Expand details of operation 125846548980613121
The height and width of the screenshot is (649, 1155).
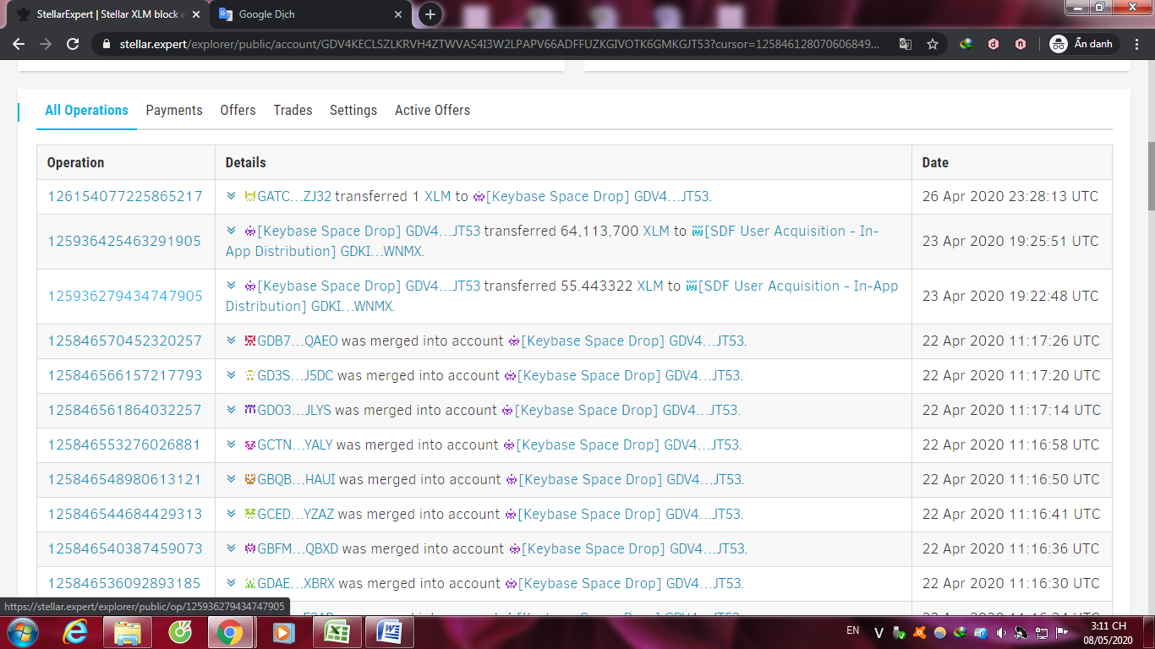point(231,479)
